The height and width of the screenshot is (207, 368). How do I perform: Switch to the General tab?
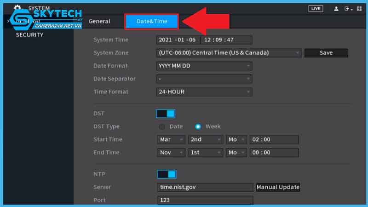pos(99,21)
